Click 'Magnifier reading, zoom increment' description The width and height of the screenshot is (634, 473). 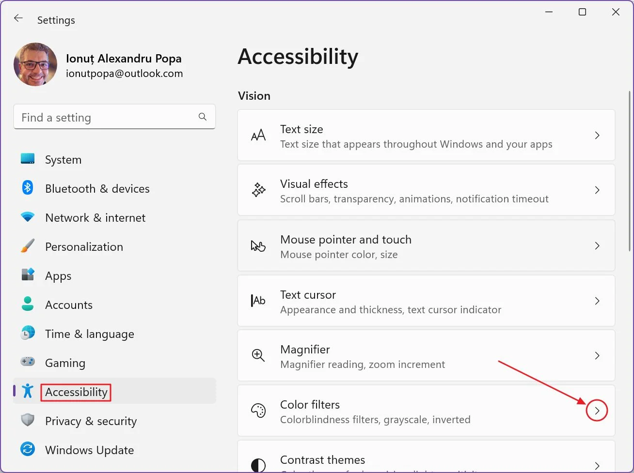coord(363,365)
